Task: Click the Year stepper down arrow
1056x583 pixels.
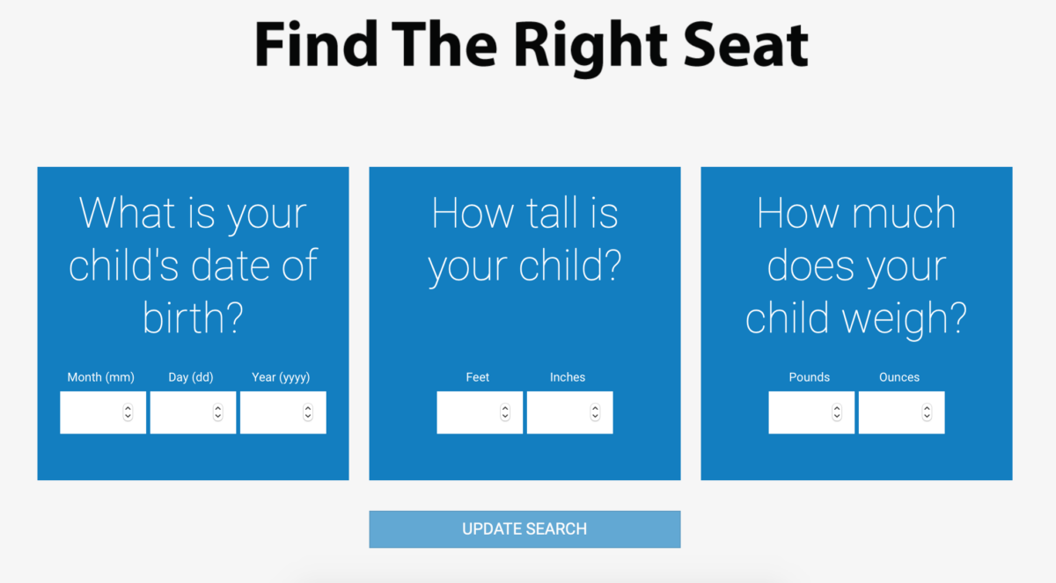Action: [309, 417]
